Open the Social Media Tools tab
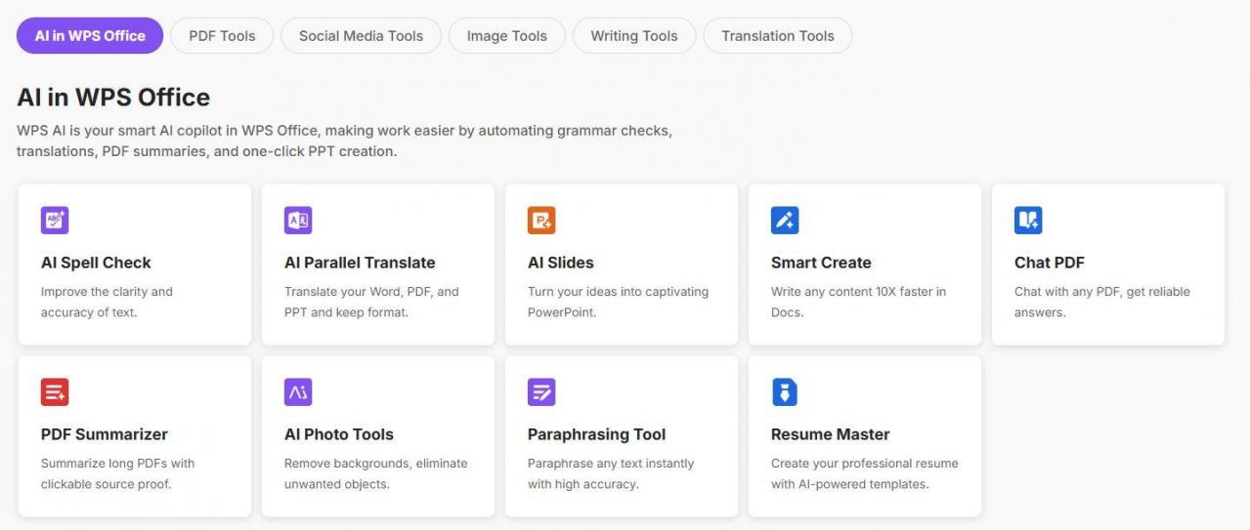Image resolution: width=1250 pixels, height=530 pixels. [x=361, y=36]
